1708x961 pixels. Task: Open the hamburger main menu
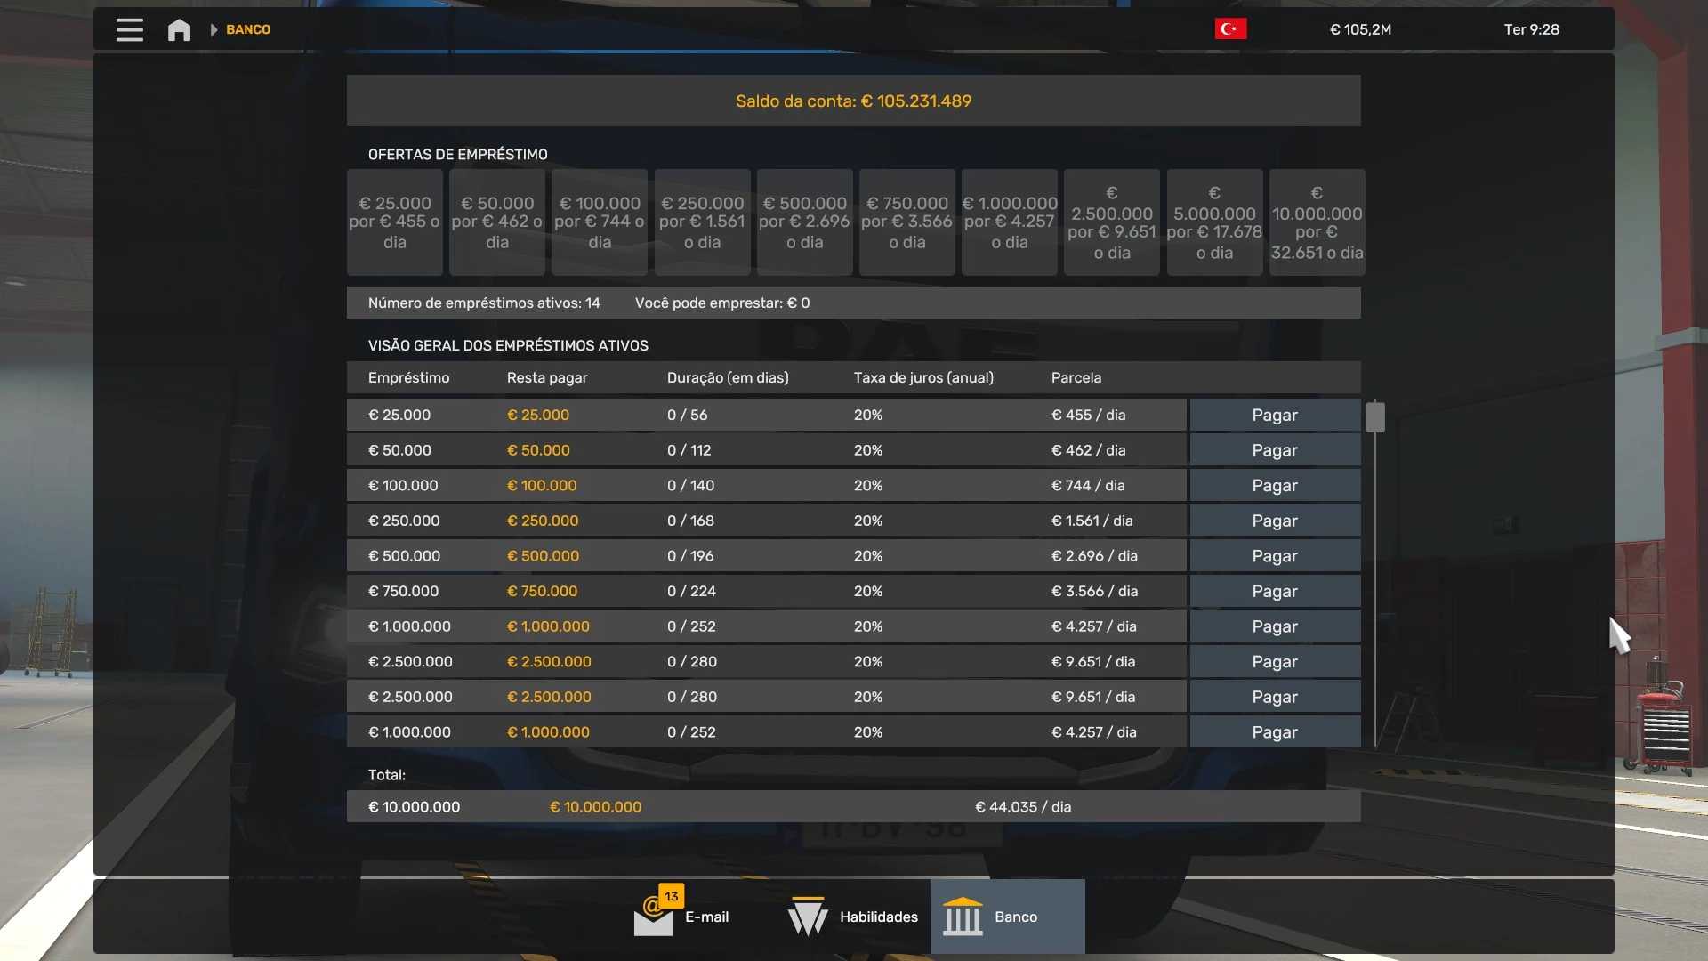pos(129,29)
